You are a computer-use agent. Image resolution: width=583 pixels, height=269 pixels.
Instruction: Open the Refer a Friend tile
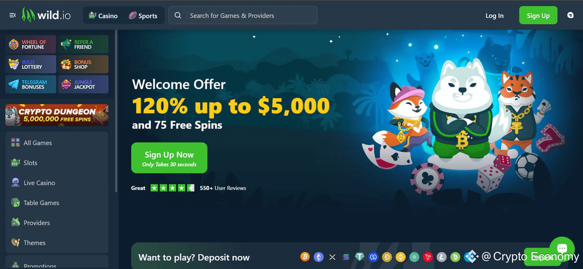pyautogui.click(x=83, y=45)
